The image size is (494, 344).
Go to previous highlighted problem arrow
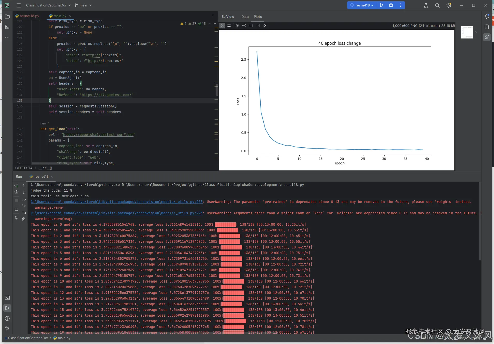[210, 24]
